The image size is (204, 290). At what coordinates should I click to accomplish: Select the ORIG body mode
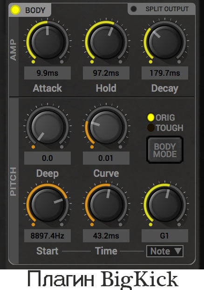(x=150, y=117)
